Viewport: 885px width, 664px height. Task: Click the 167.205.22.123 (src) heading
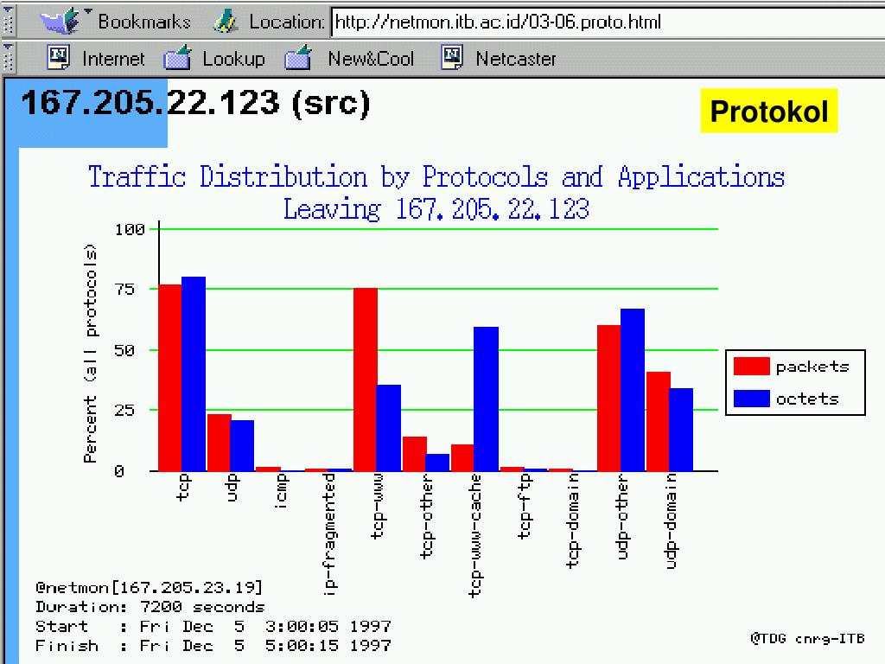click(195, 104)
